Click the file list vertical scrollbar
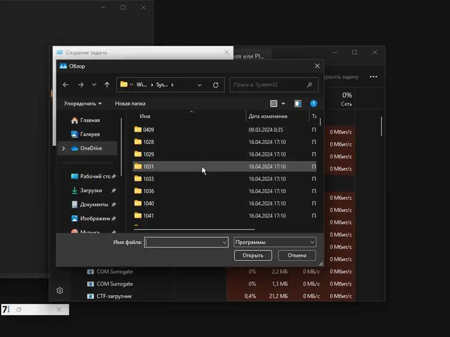The height and width of the screenshot is (337, 450). click(x=320, y=122)
